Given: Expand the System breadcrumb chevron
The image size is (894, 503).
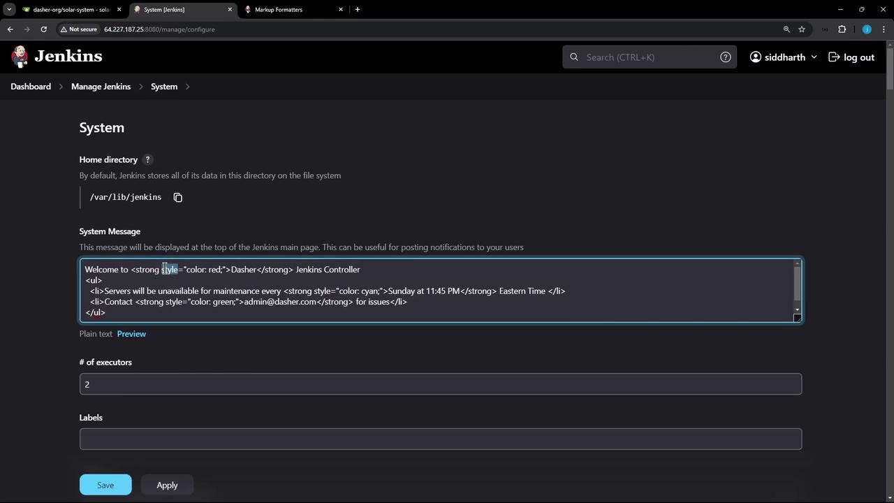Looking at the screenshot, I should (187, 87).
